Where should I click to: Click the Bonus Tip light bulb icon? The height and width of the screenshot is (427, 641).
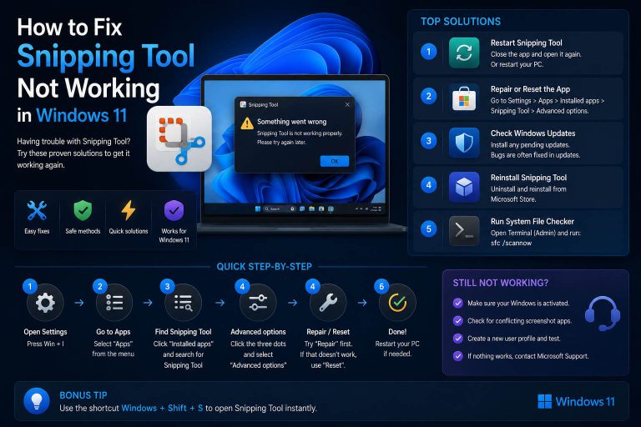tap(37, 401)
